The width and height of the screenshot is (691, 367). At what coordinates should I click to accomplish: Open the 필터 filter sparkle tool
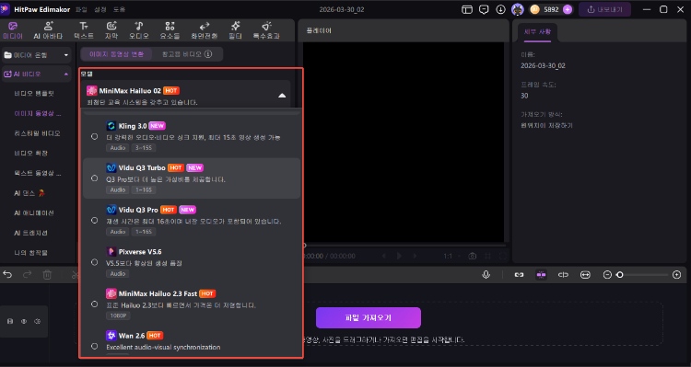pos(235,30)
